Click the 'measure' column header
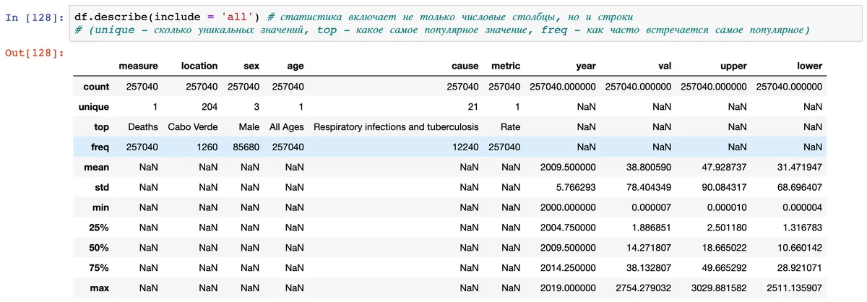867x302 pixels. pos(138,66)
